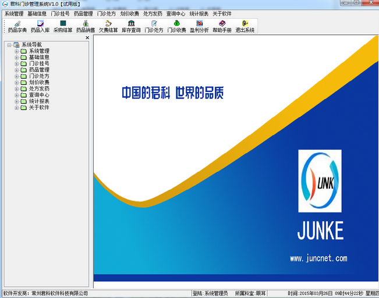The height and width of the screenshot is (298, 379).
Task: Click the folder icon beside 门诊处方 in tree
Action: 23,76
